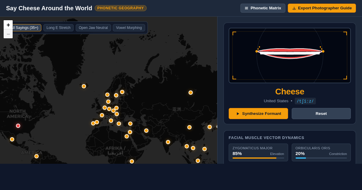362x190 pixels.
Task: Click the /tʃiːz/ IPA transcription badge
Action: click(305, 101)
